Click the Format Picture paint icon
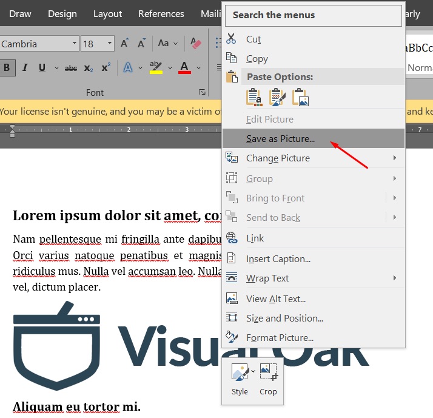 [x=232, y=337]
